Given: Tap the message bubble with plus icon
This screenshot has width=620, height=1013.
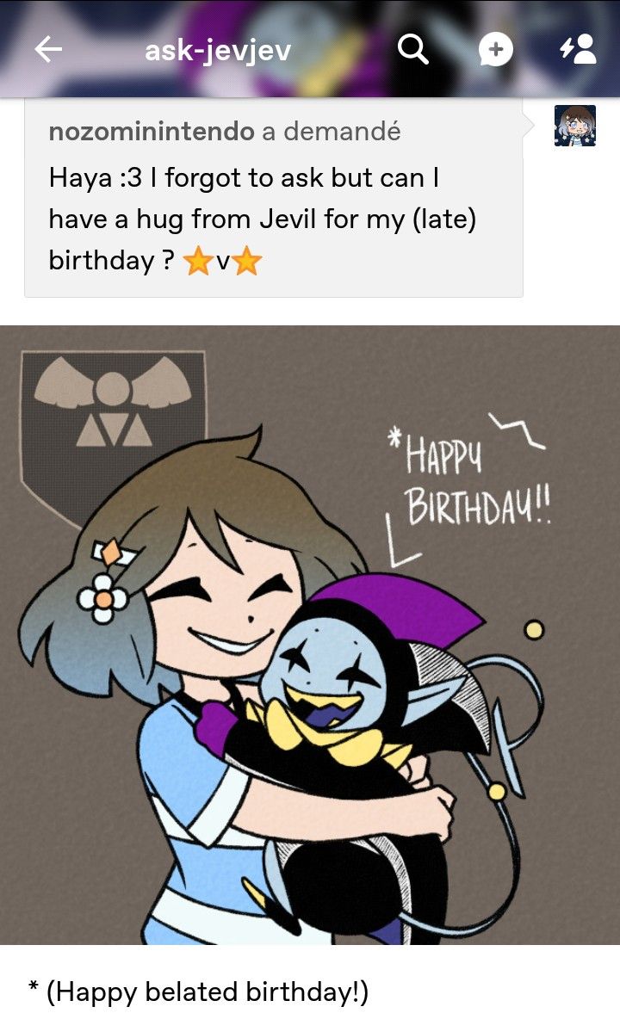Looking at the screenshot, I should (x=495, y=50).
